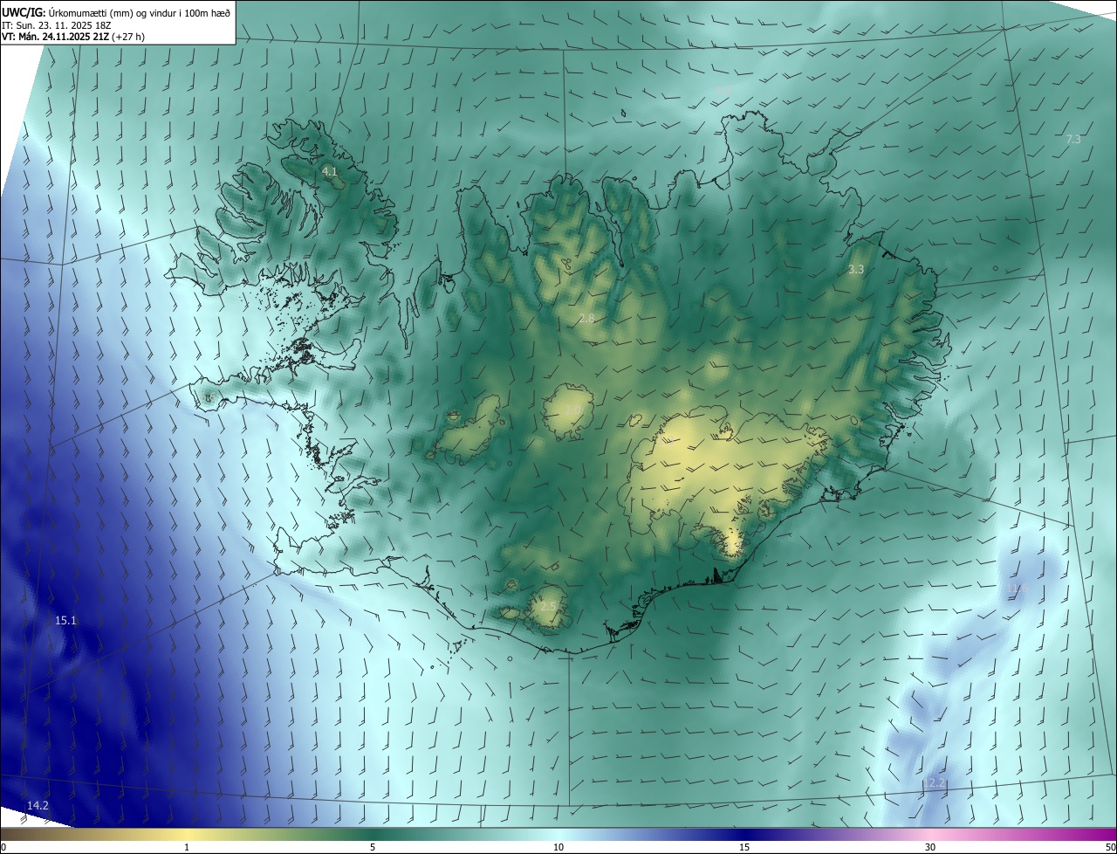The height and width of the screenshot is (854, 1117).
Task: Click the "UWC/IG: Úrkomumætti (mm)" title line
Action: (x=116, y=11)
